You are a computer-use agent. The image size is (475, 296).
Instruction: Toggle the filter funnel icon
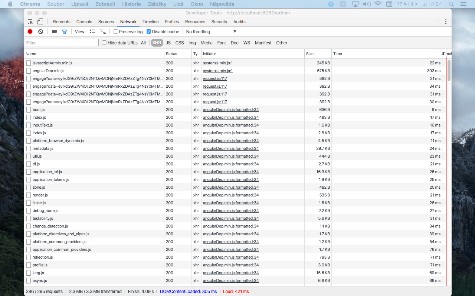pos(65,32)
